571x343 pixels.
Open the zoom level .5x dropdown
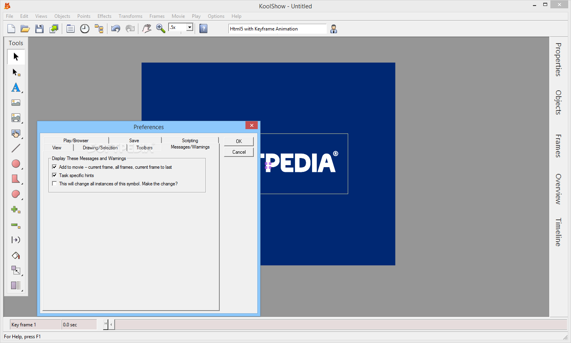point(190,27)
